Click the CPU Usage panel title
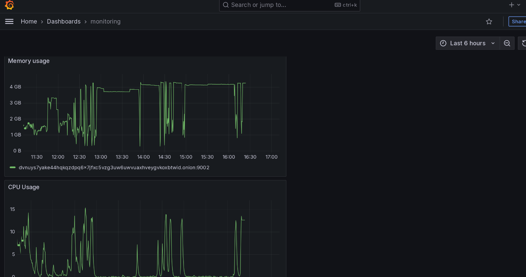The height and width of the screenshot is (277, 526). pos(24,187)
